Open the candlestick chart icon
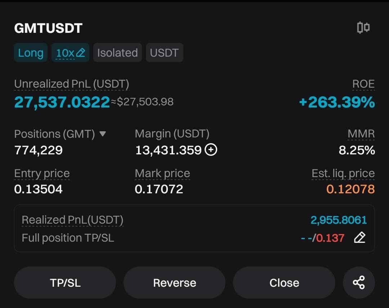Screen dimensions: 389x308 click(363, 28)
